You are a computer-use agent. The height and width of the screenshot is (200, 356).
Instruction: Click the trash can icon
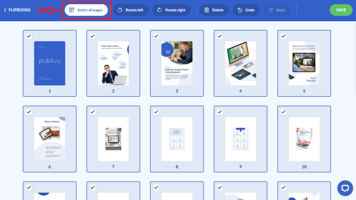coord(207,10)
